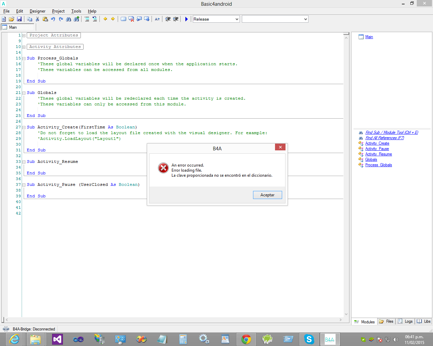Switch to the Logs tab
This screenshot has height=346, width=433.
405,322
